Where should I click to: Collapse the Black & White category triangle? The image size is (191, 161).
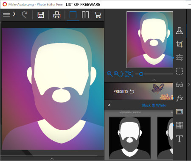(x=109, y=105)
